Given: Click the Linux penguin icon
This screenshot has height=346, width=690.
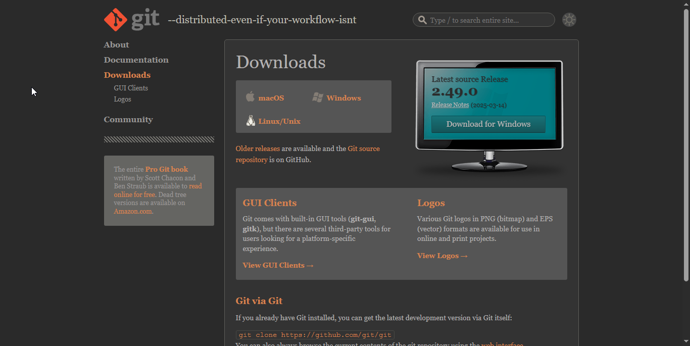Looking at the screenshot, I should pyautogui.click(x=250, y=121).
